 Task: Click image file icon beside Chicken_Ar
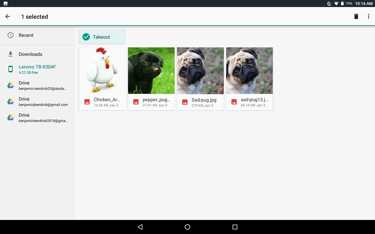87,102
